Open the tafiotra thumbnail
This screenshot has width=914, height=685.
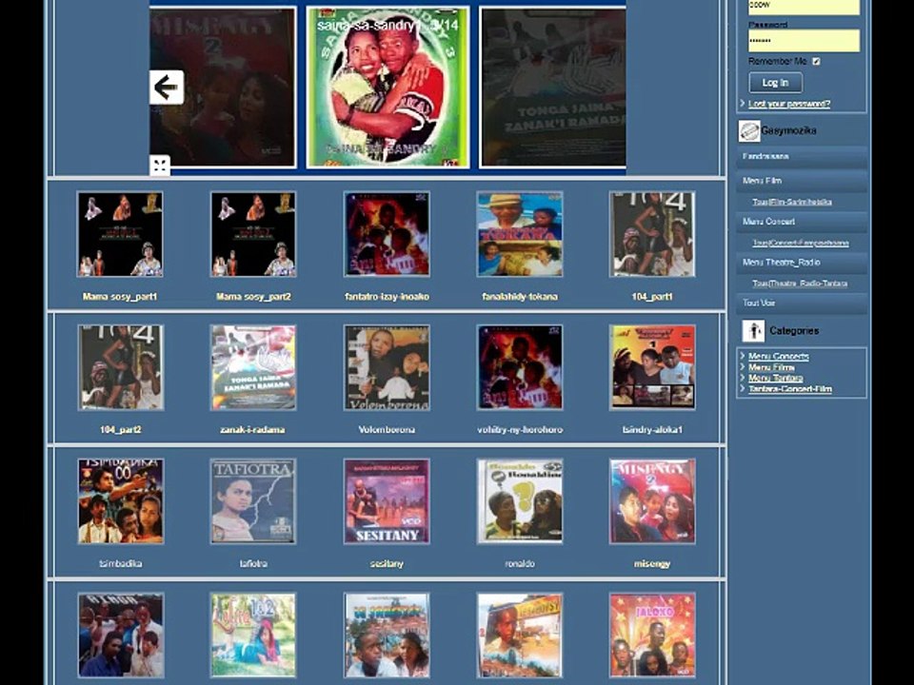click(x=253, y=501)
